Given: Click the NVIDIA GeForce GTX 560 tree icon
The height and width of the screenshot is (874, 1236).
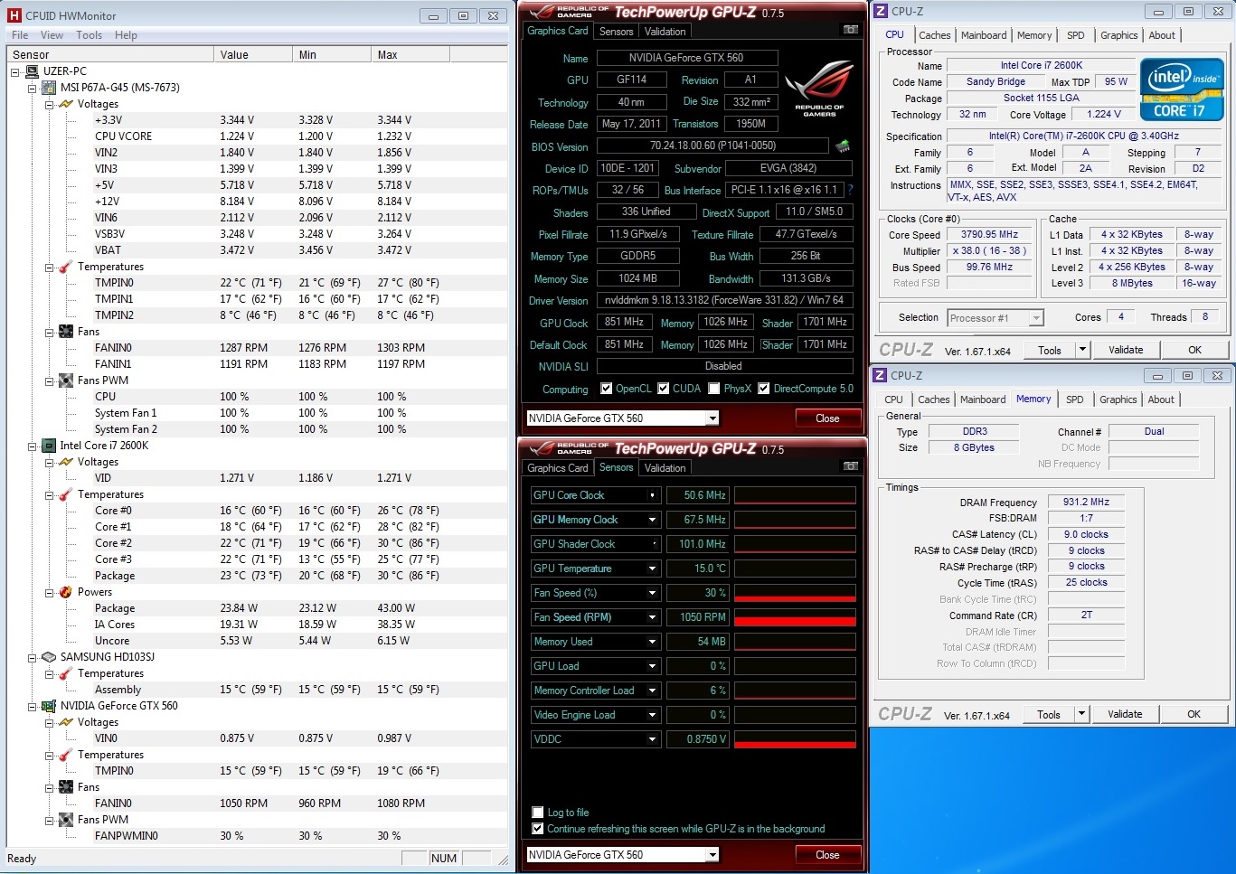Looking at the screenshot, I should [x=49, y=706].
